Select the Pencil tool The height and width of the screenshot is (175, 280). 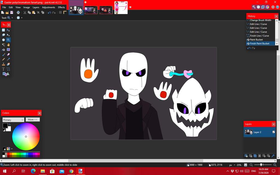coord(3,59)
